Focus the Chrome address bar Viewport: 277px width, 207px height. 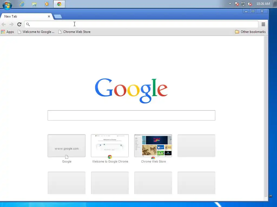click(x=141, y=24)
